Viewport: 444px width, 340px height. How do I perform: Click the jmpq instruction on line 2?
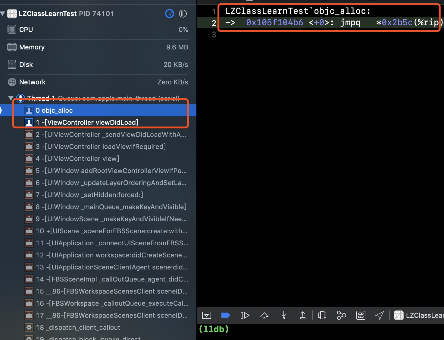(x=350, y=23)
